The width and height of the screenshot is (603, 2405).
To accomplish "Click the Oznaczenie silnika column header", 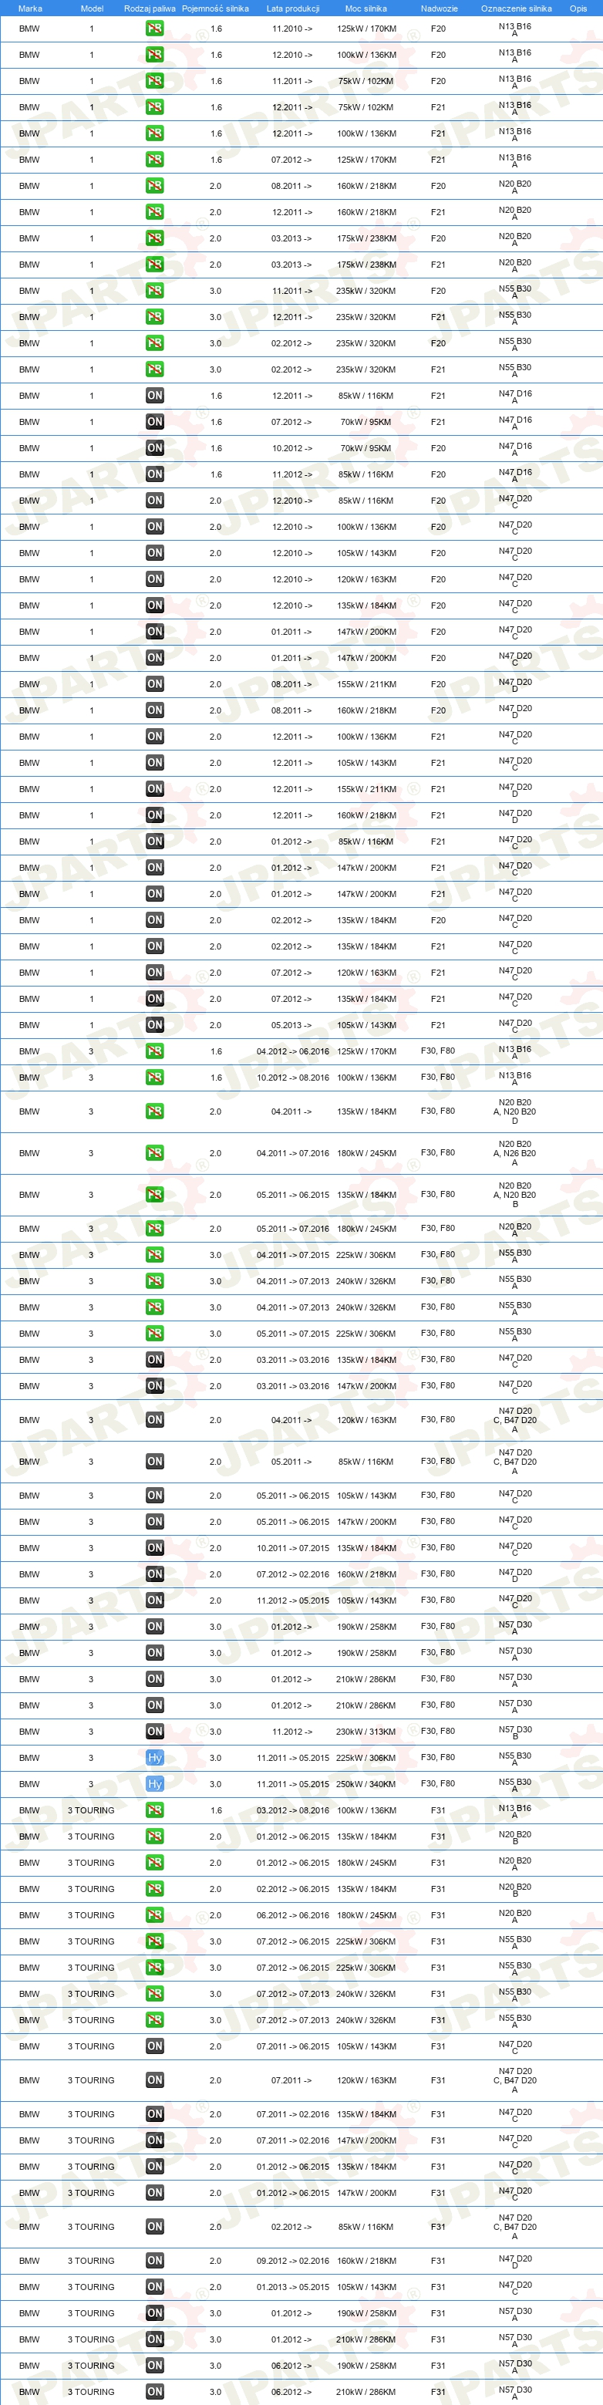I will pyautogui.click(x=516, y=8).
